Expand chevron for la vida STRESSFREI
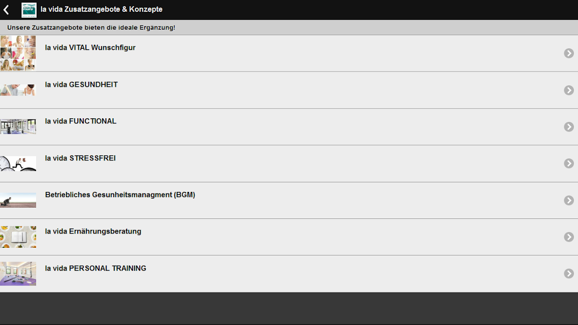 tap(569, 163)
